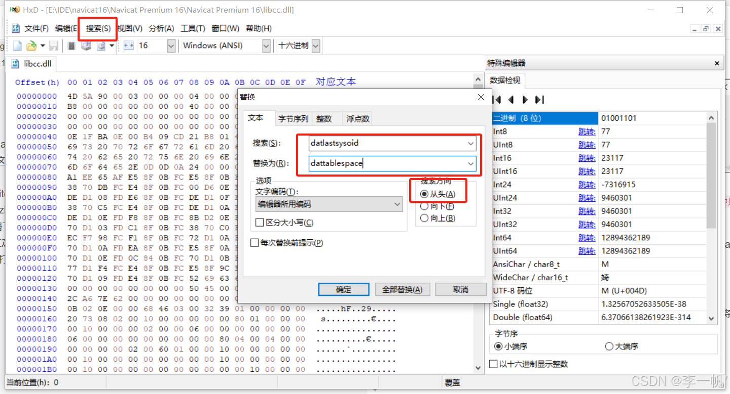Viewport: 730px width, 394px height.
Task: Click the Open RAM chip icon
Action: click(x=71, y=46)
